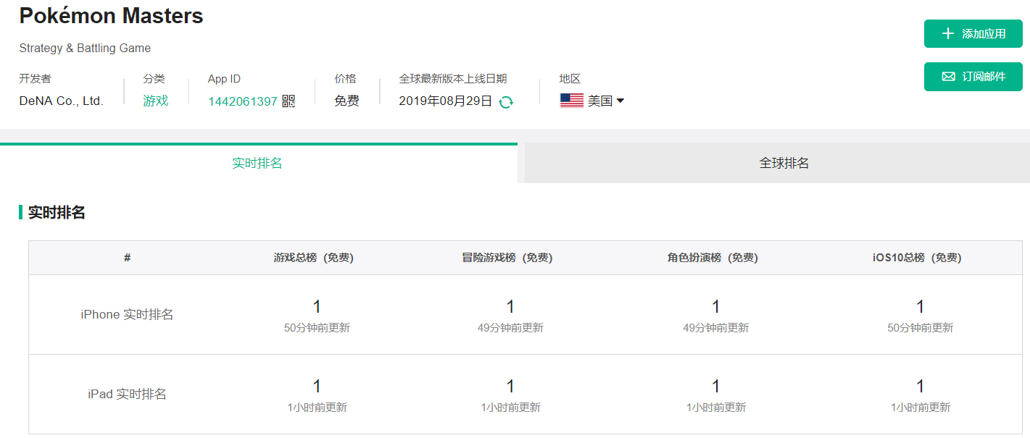Click the 游戏总榜（免费） column header

pyautogui.click(x=313, y=258)
